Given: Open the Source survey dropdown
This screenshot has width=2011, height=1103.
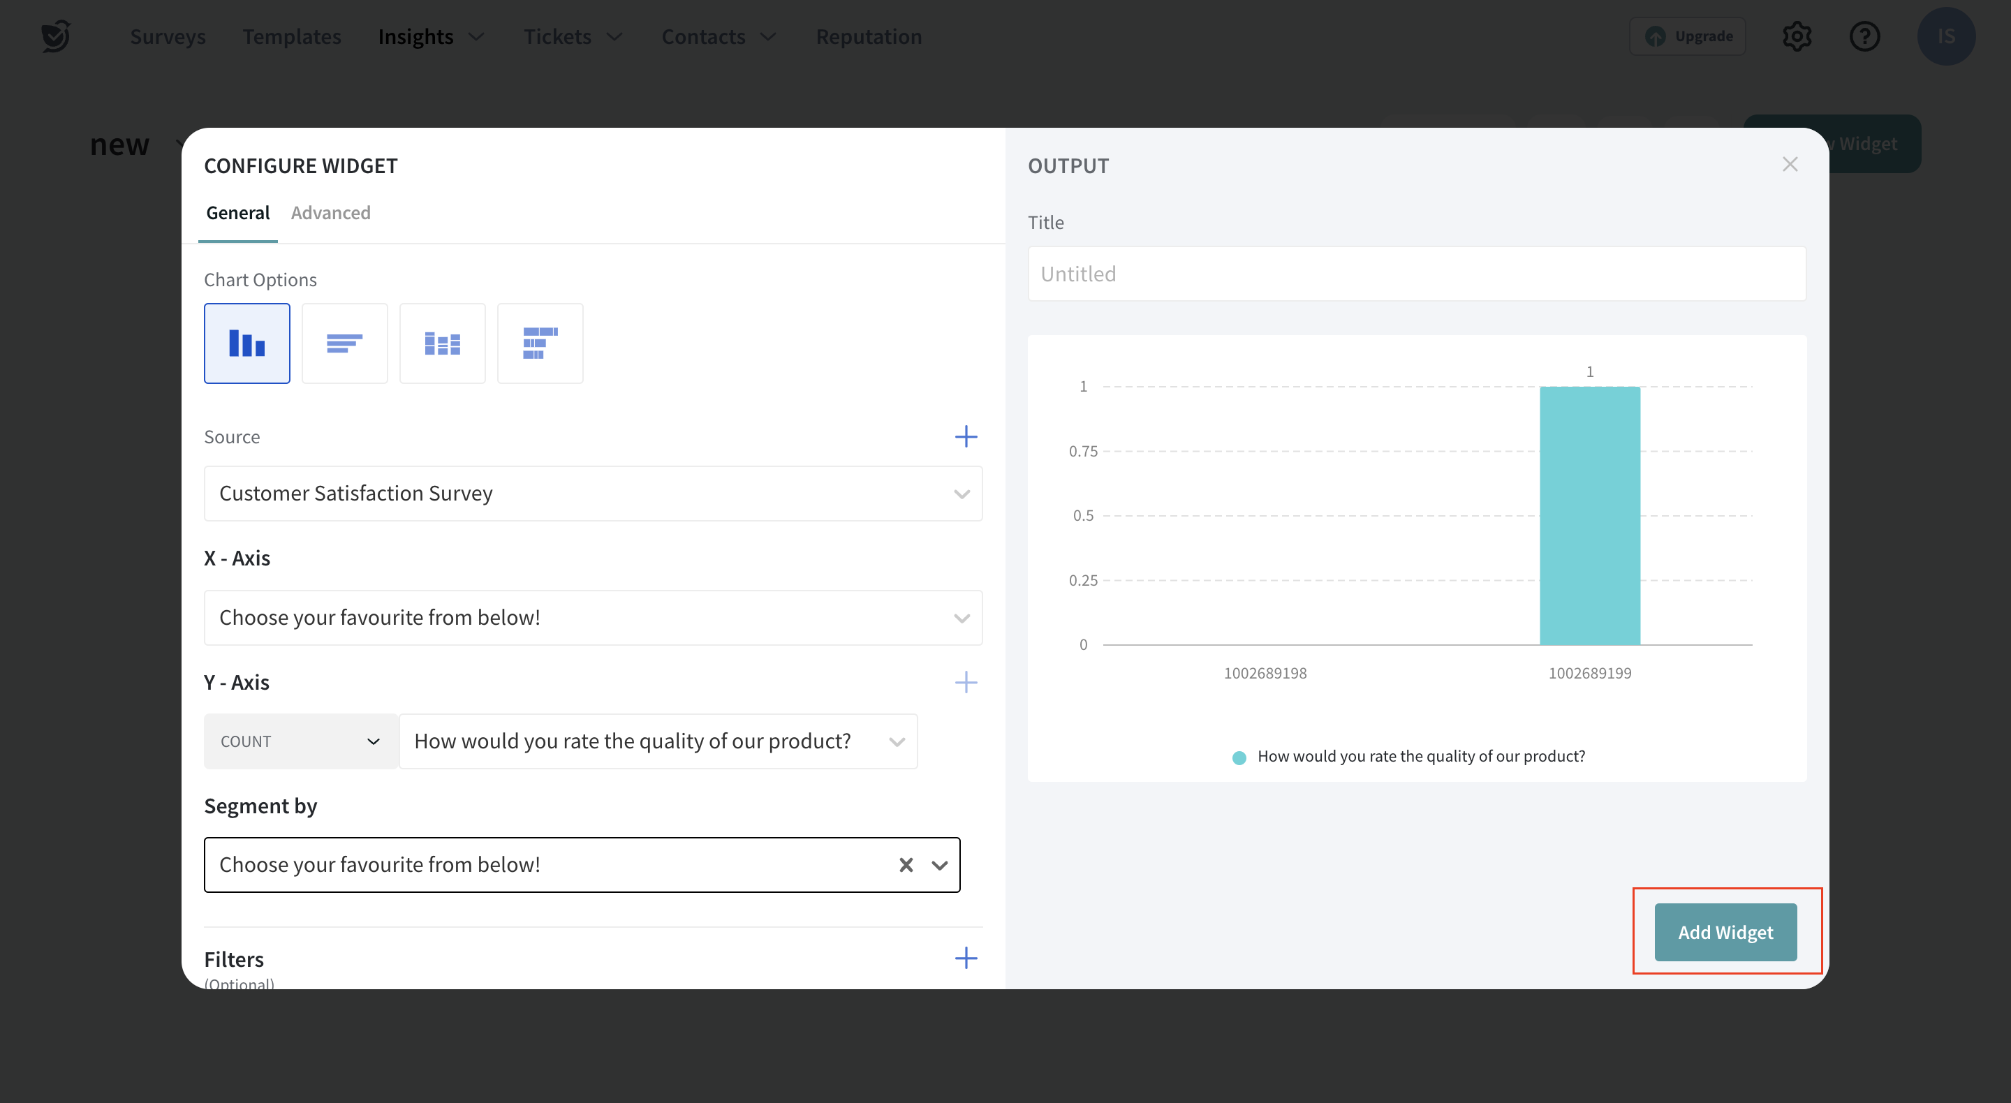Looking at the screenshot, I should [x=593, y=494].
